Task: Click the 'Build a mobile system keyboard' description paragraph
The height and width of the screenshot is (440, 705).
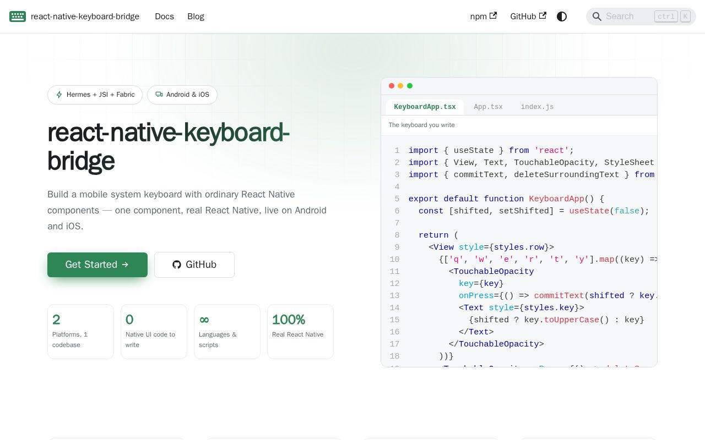Action: point(187,210)
